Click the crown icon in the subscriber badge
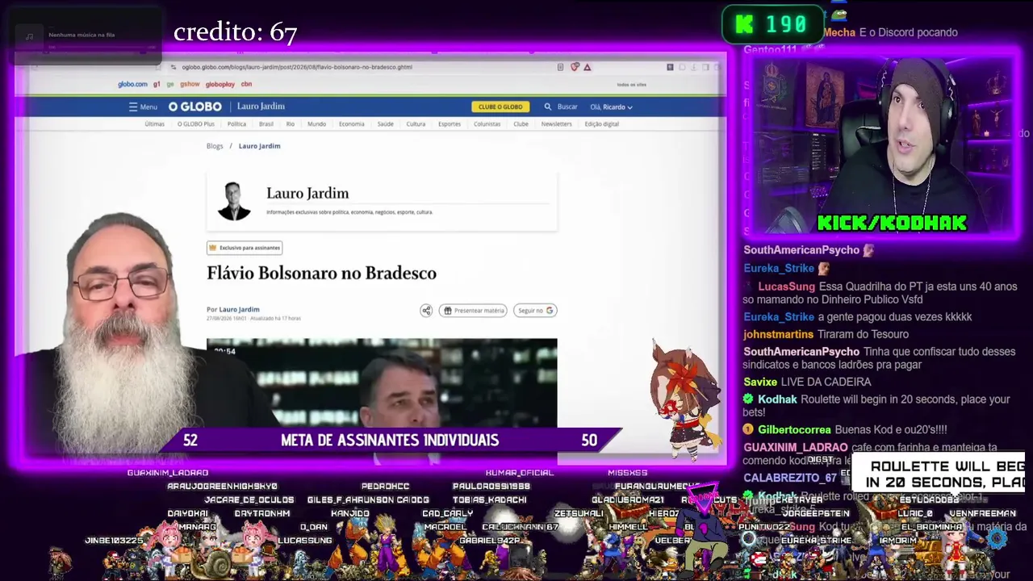 pyautogui.click(x=213, y=248)
